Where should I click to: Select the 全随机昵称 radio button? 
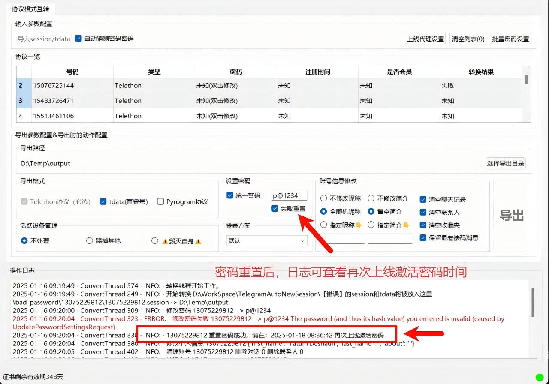point(324,211)
